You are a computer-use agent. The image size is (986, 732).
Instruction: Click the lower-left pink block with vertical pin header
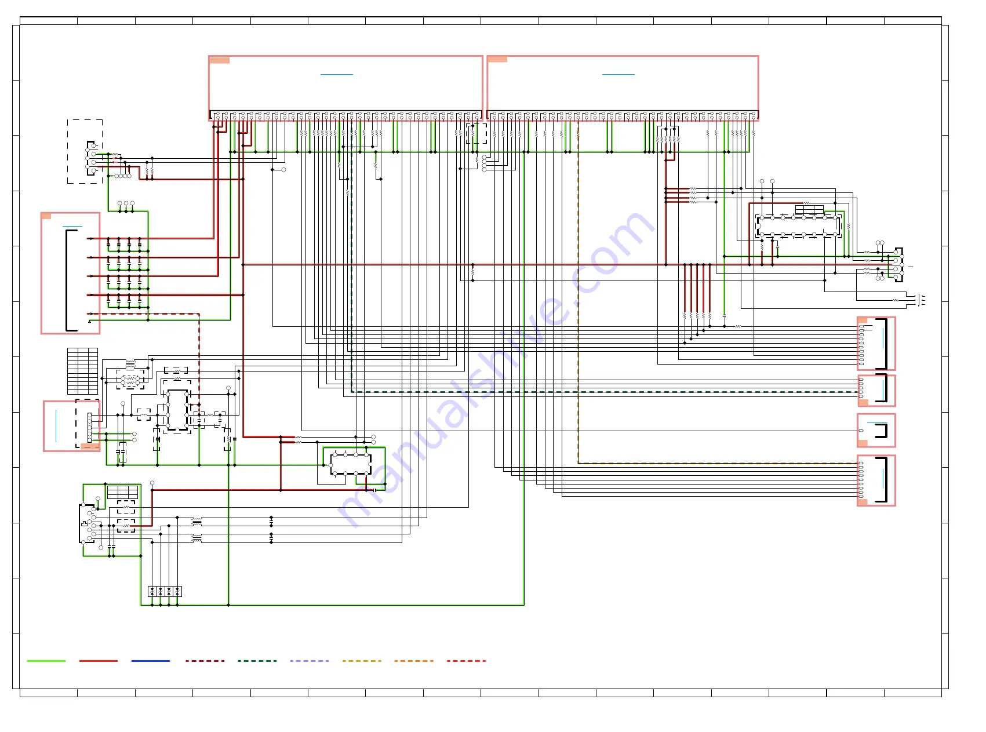tap(72, 426)
